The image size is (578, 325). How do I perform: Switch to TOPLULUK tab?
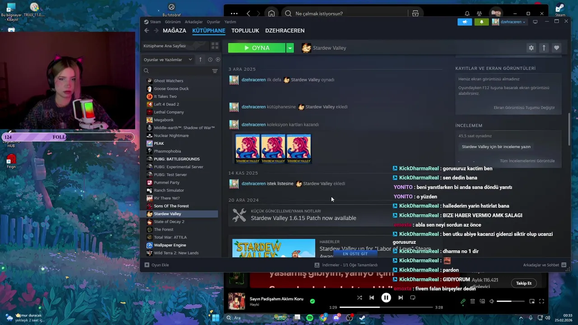coord(245,31)
